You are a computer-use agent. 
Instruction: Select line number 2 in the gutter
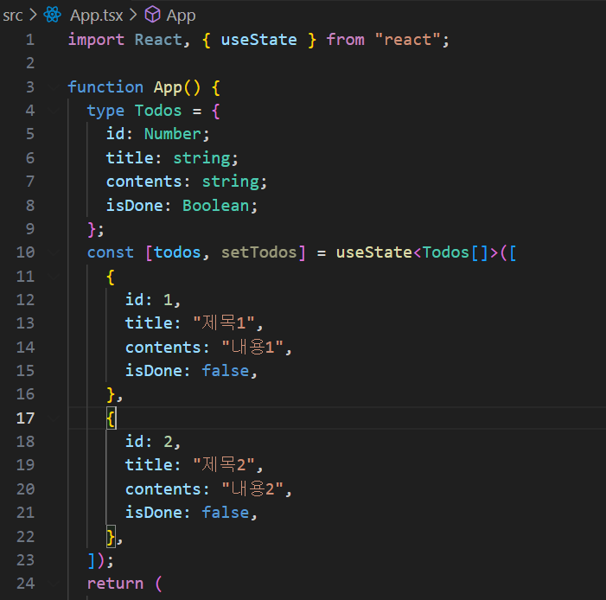29,63
